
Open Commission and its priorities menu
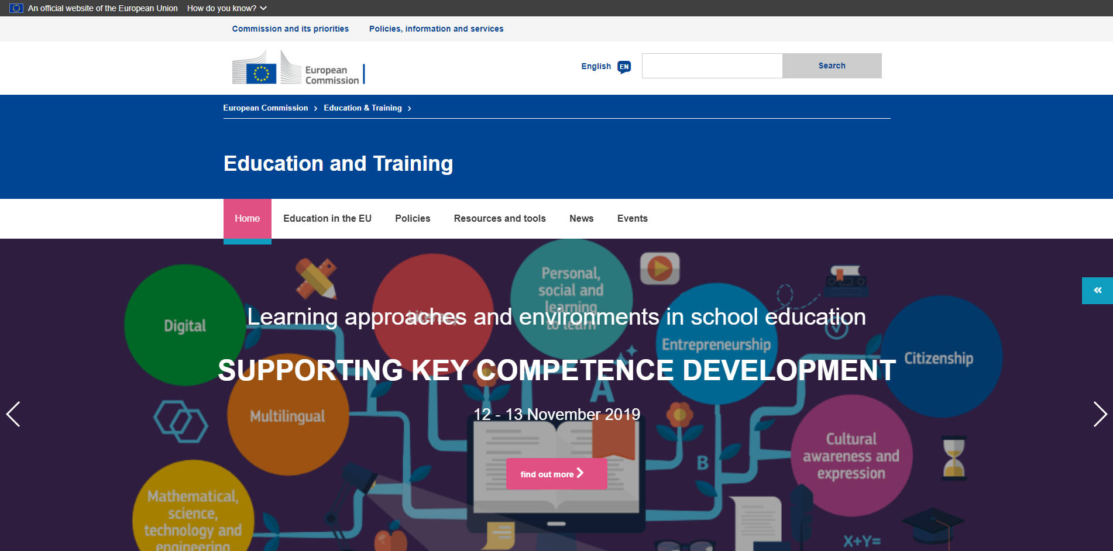pyautogui.click(x=290, y=29)
